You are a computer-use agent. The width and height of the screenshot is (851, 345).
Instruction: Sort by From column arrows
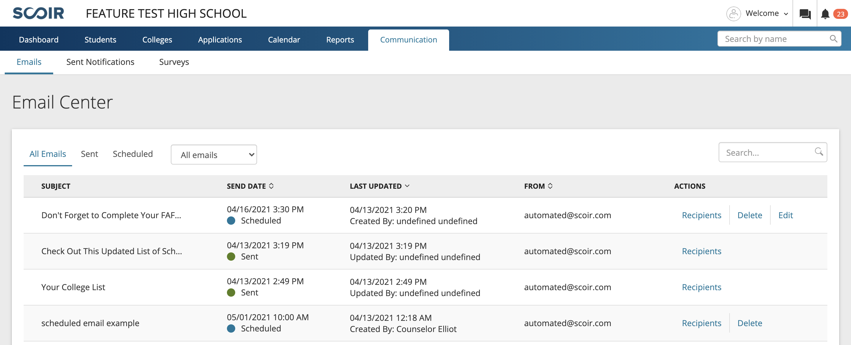[550, 186]
